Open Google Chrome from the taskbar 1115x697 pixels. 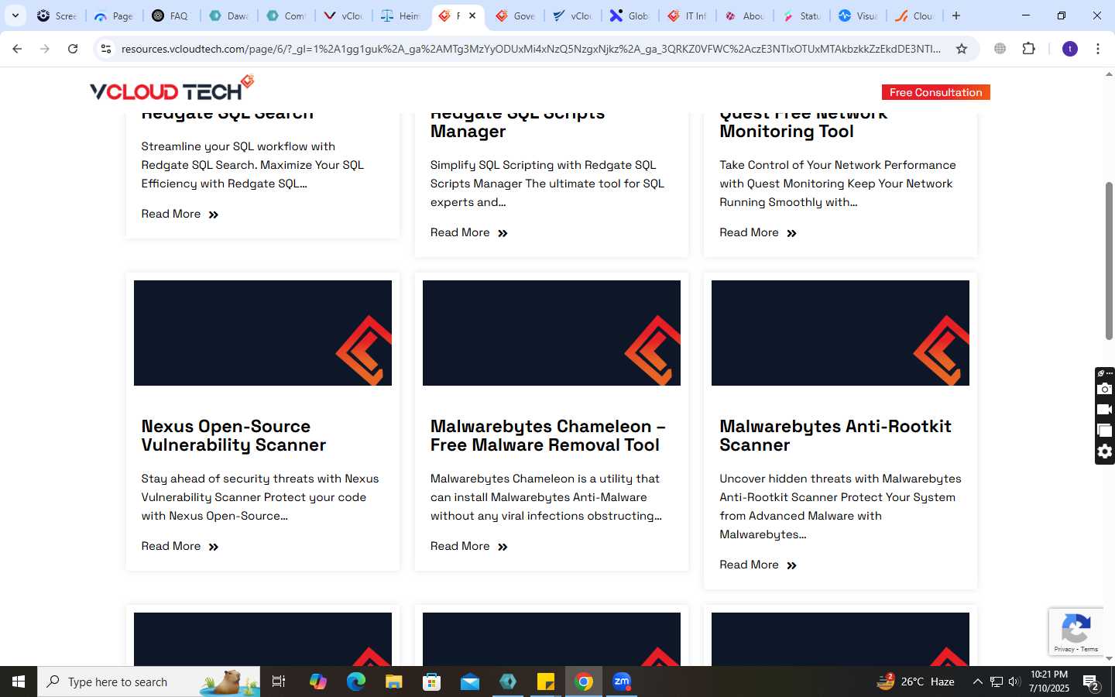[x=584, y=682]
